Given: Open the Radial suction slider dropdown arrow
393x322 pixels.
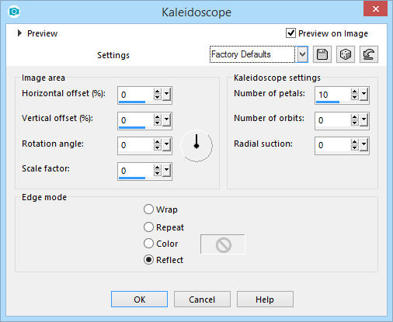Looking at the screenshot, I should coord(363,145).
